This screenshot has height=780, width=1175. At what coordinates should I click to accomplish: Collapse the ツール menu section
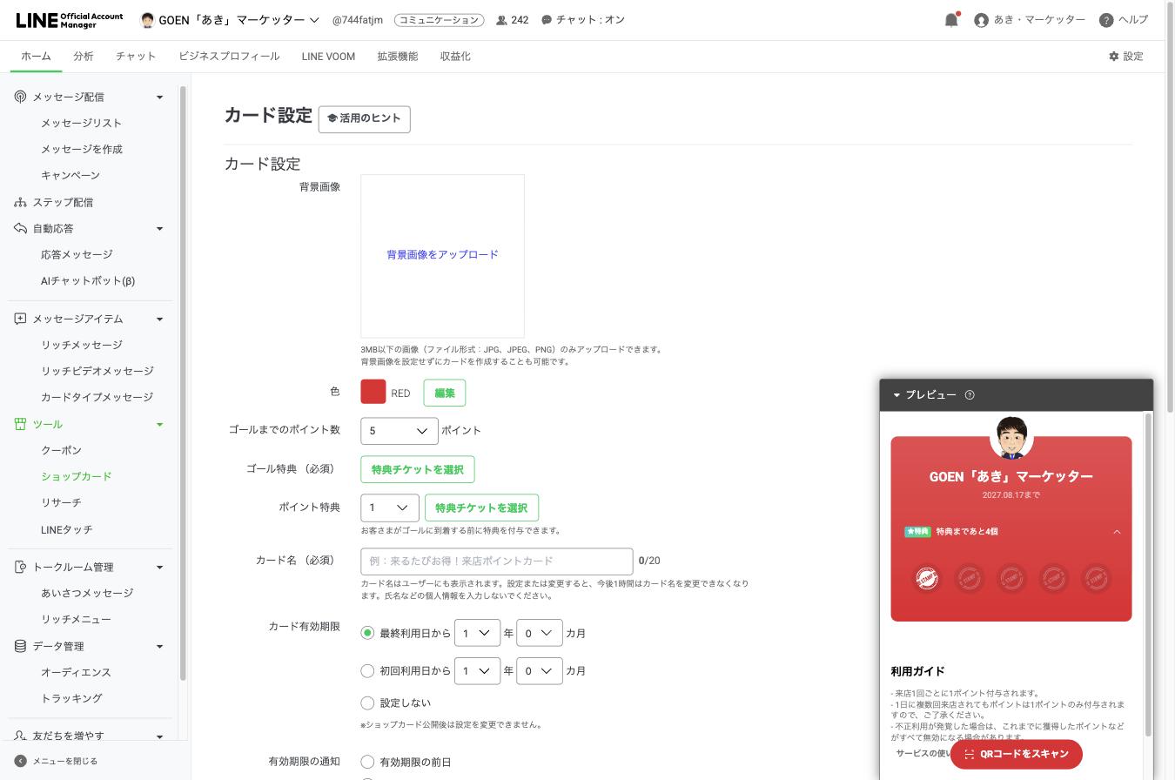click(x=159, y=424)
